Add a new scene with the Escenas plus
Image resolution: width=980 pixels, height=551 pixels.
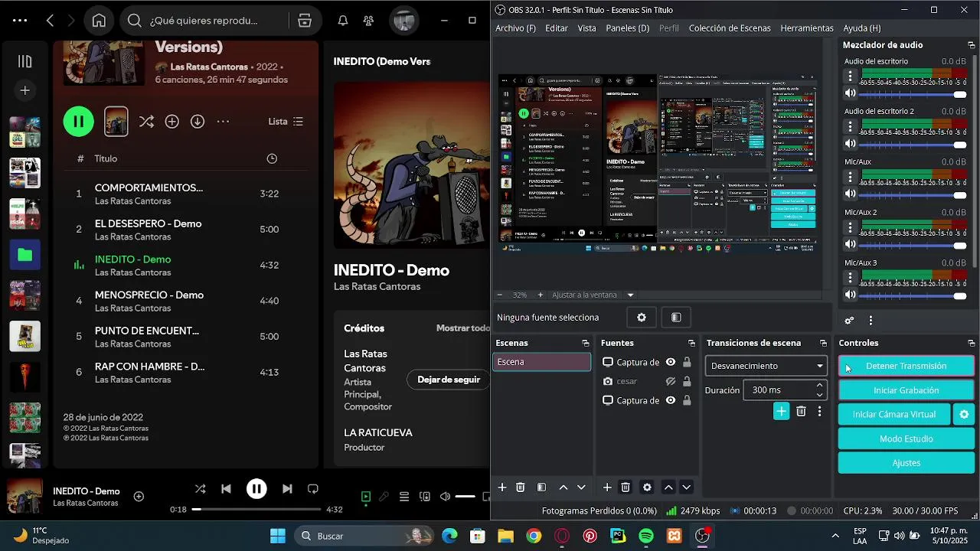click(502, 487)
